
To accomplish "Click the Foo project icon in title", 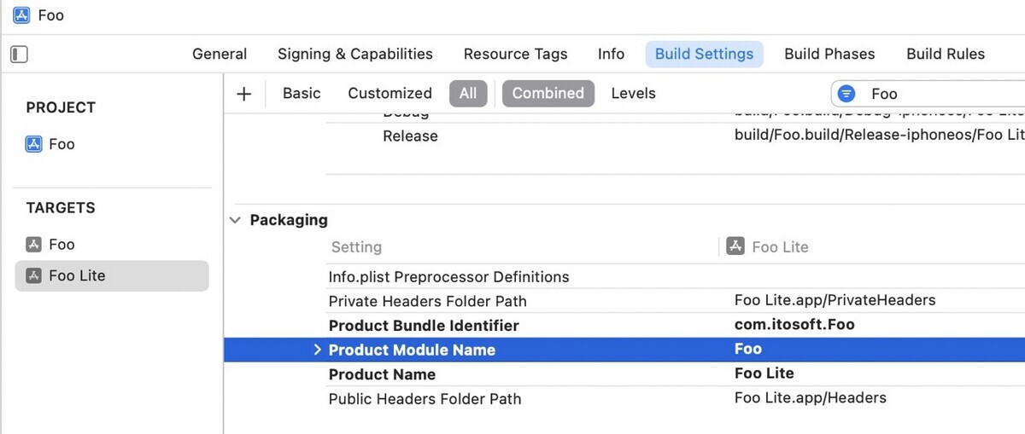I will [22, 15].
